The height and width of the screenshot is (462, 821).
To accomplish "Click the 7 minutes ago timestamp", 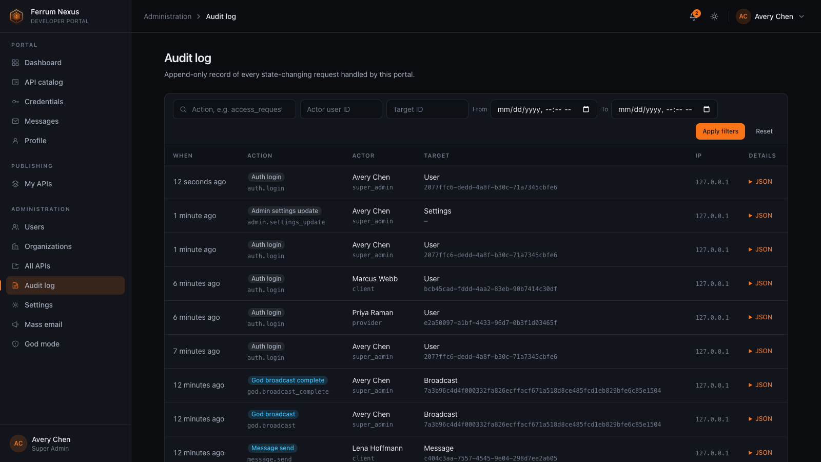I will [x=197, y=351].
